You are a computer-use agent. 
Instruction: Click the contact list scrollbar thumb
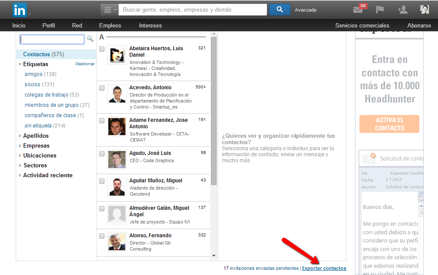pos(214,111)
